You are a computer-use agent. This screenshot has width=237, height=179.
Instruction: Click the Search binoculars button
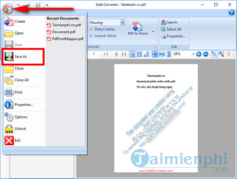click(169, 22)
